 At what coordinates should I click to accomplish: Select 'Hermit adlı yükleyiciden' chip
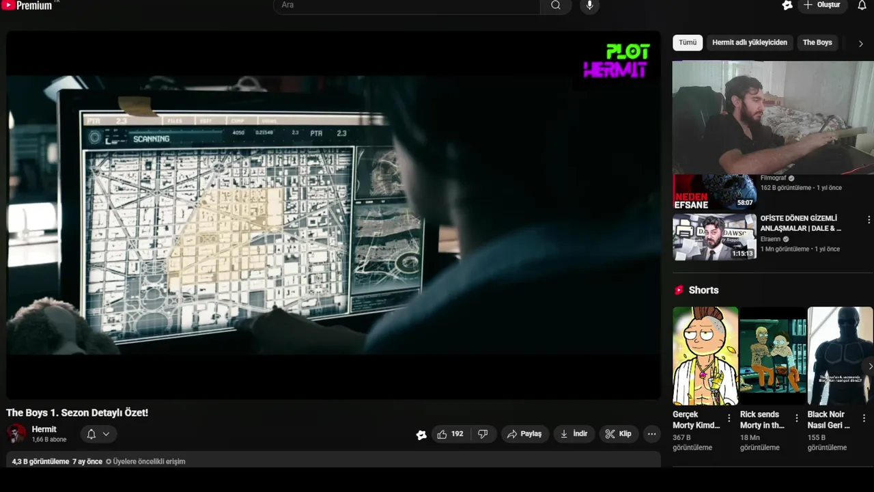(x=750, y=42)
